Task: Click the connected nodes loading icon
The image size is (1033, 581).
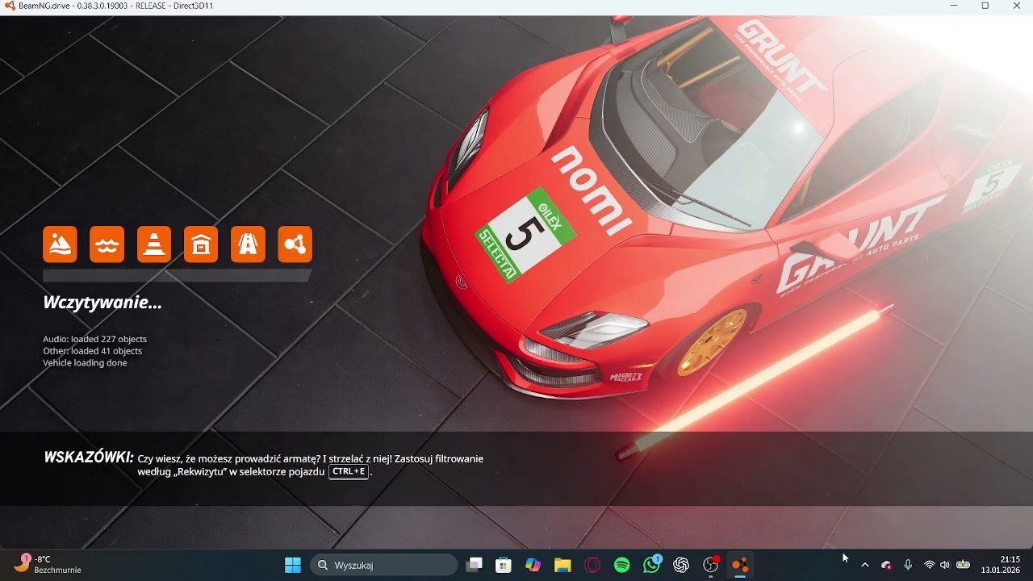Action: 295,245
